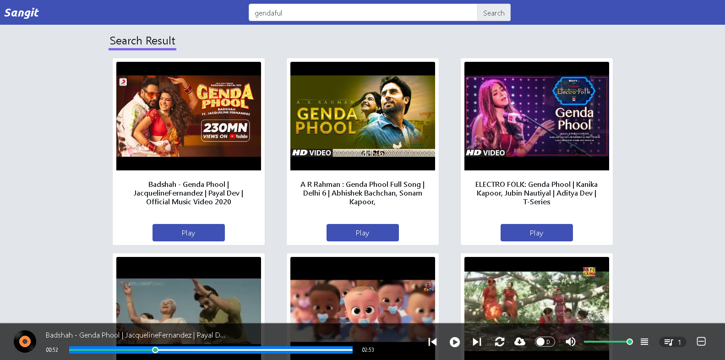Play A R Rahman Genda Phool Full Song

click(362, 233)
